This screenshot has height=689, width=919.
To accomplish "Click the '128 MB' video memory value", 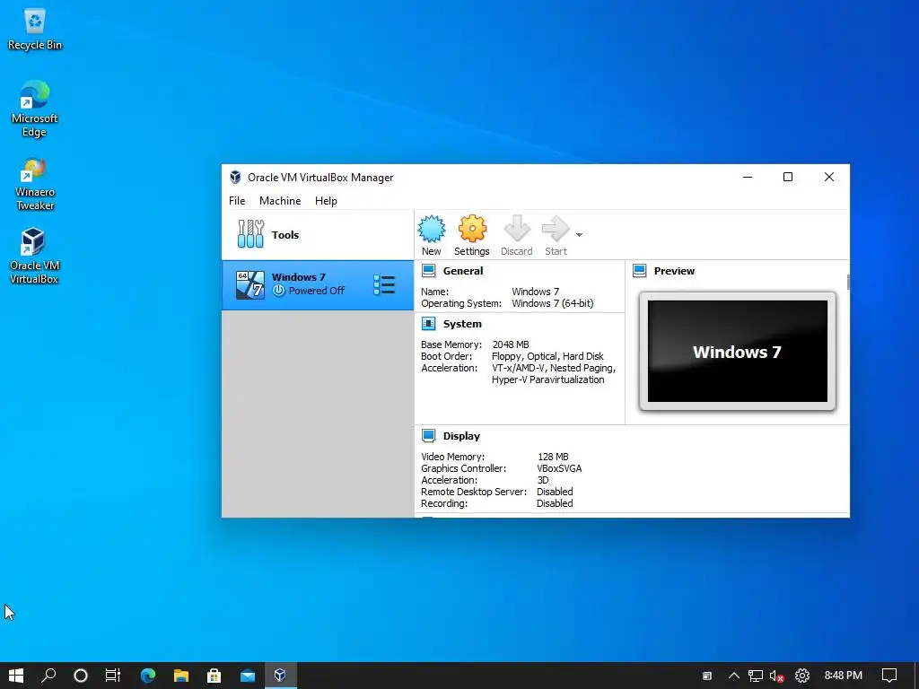I will coord(553,457).
